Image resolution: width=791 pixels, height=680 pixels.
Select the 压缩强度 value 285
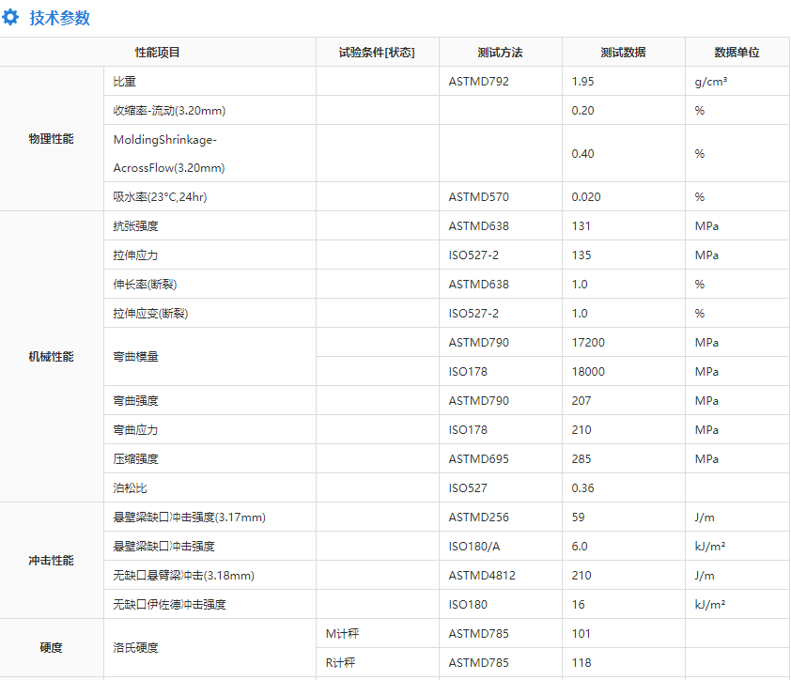[582, 459]
